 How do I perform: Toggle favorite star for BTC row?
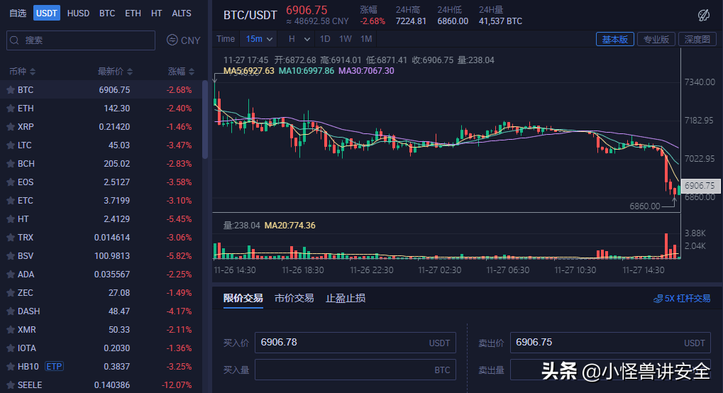click(x=10, y=90)
